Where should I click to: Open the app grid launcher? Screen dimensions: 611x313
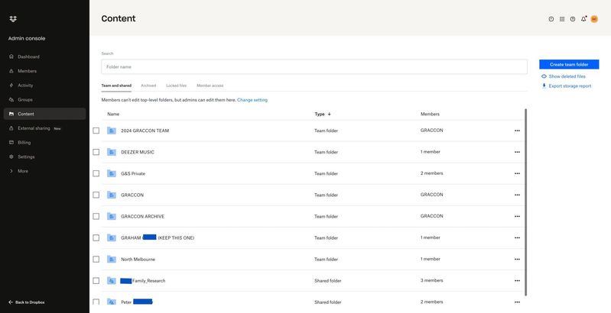(x=562, y=19)
